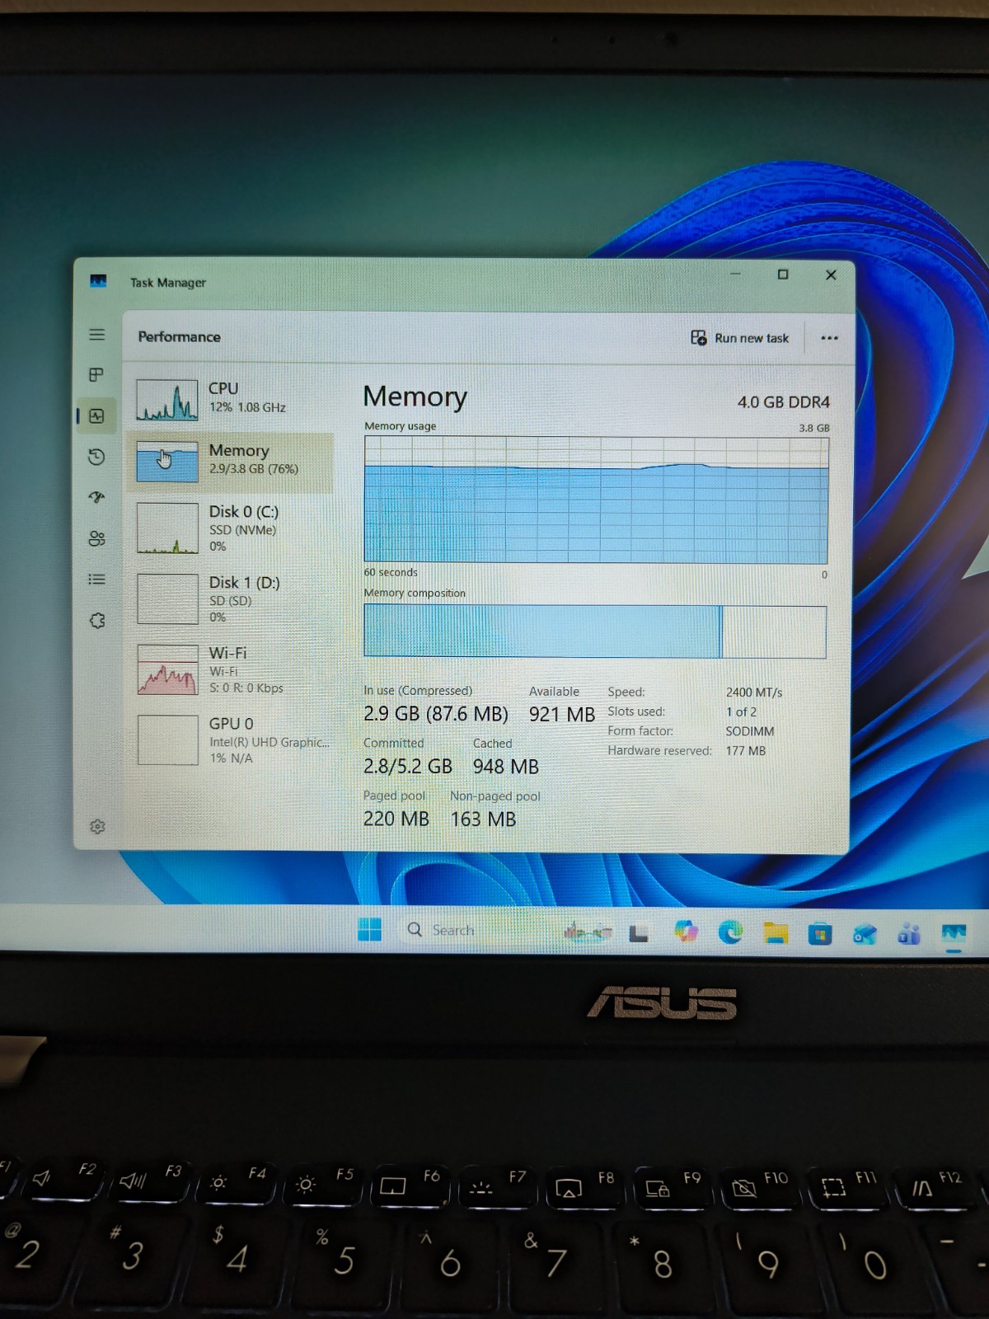Click the '948 MB' cached value
The height and width of the screenshot is (1319, 989).
click(x=505, y=767)
